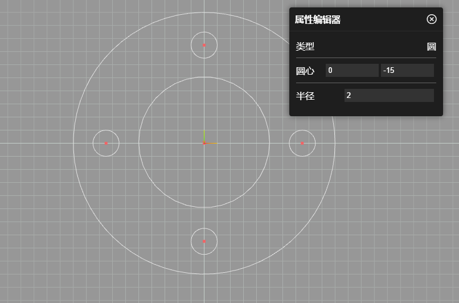The height and width of the screenshot is (303, 459).
Task: Close the 属性编辑器 panel
Action: click(x=431, y=19)
